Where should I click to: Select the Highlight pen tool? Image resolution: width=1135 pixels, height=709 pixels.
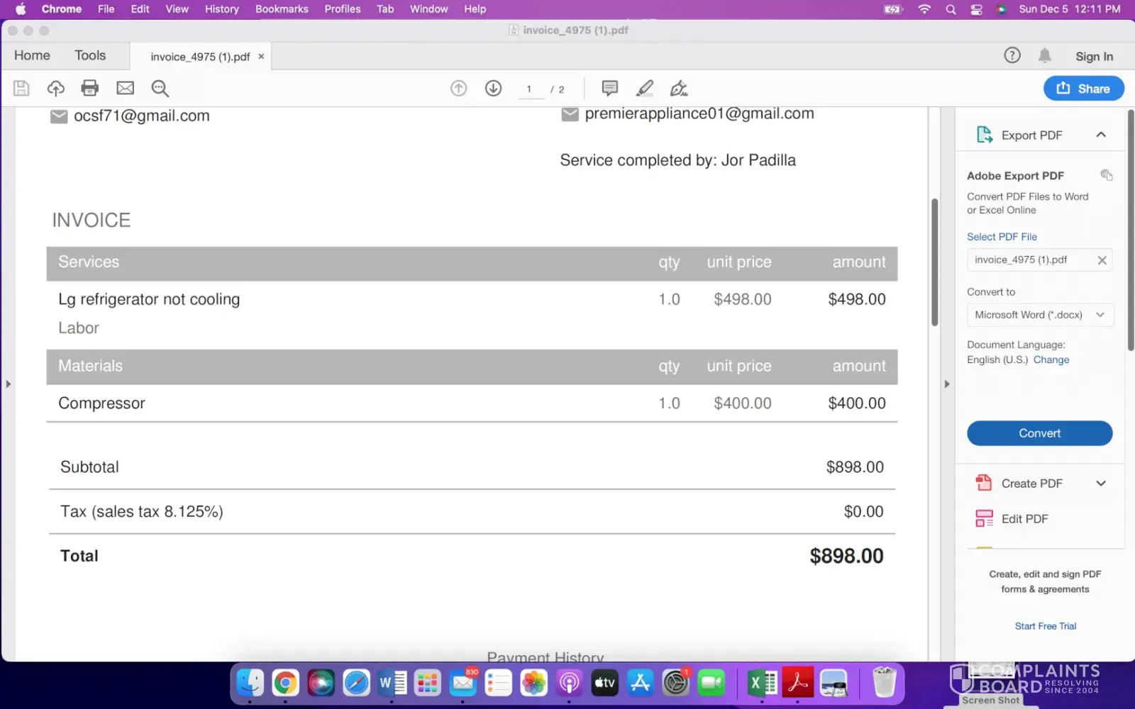coord(644,88)
